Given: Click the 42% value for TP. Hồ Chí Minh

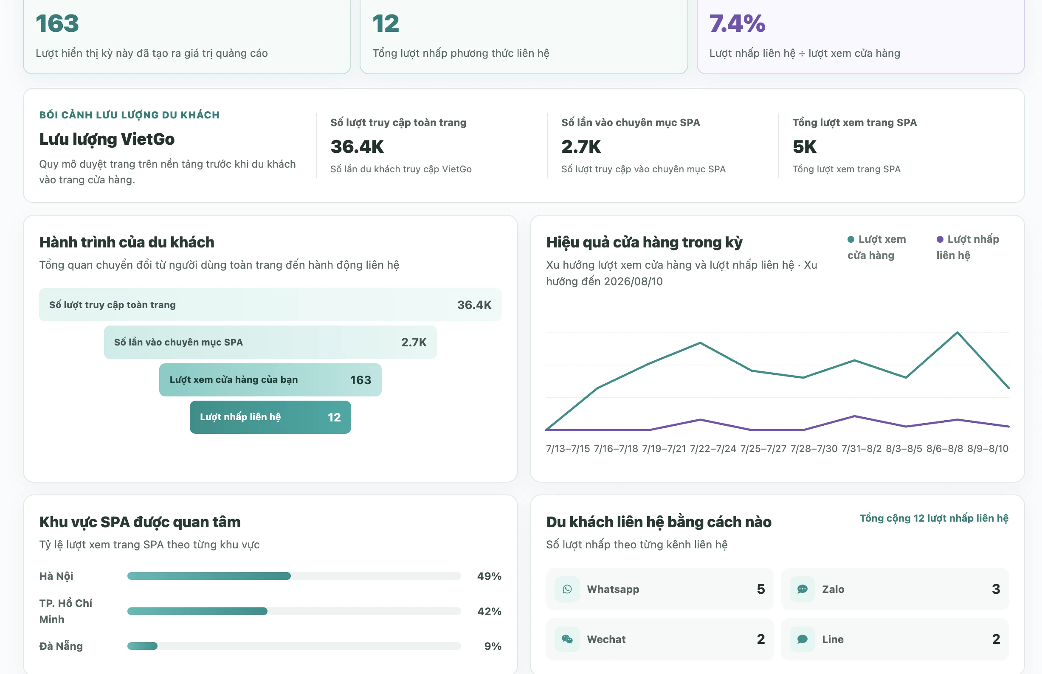Looking at the screenshot, I should pyautogui.click(x=490, y=611).
